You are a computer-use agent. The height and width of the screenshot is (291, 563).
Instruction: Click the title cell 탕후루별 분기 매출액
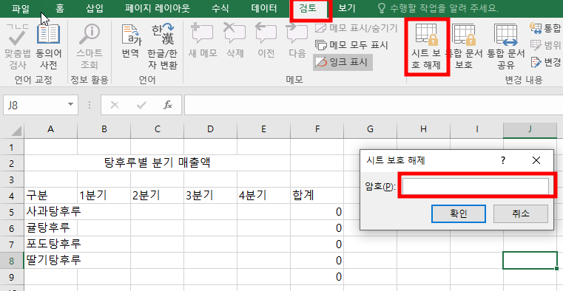(158, 163)
